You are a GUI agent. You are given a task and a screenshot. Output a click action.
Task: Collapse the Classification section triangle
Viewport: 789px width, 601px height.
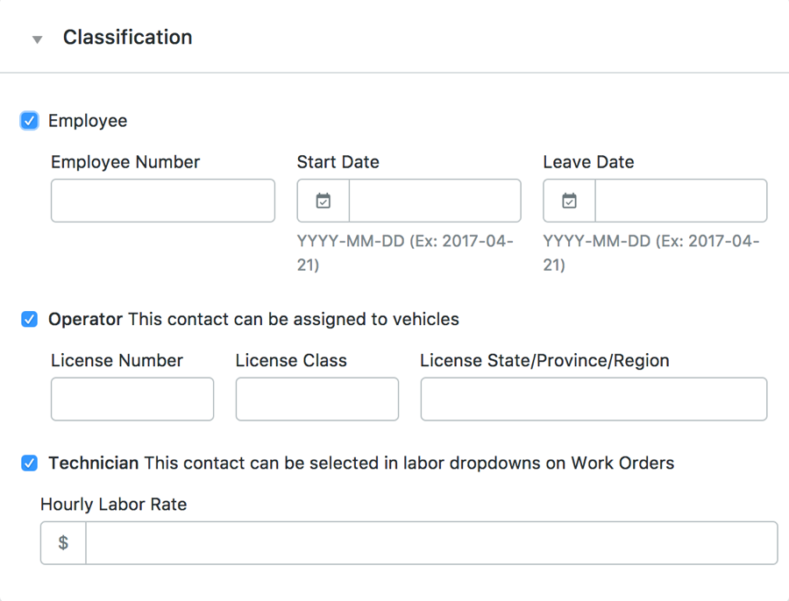point(37,39)
